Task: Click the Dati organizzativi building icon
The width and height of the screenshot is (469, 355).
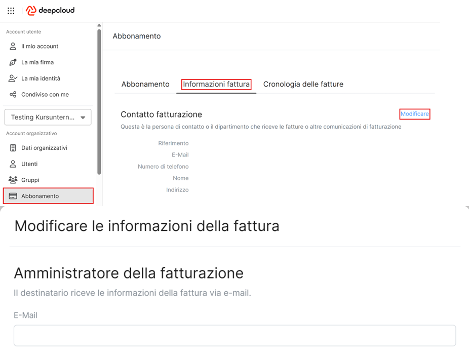Action: click(13, 148)
